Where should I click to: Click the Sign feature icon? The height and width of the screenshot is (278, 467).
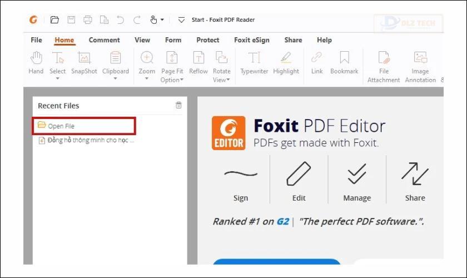pos(241,173)
